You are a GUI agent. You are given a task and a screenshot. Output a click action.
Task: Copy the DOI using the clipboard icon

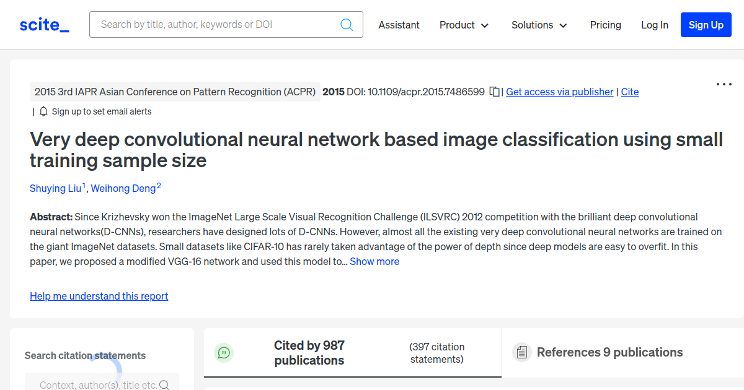point(494,92)
